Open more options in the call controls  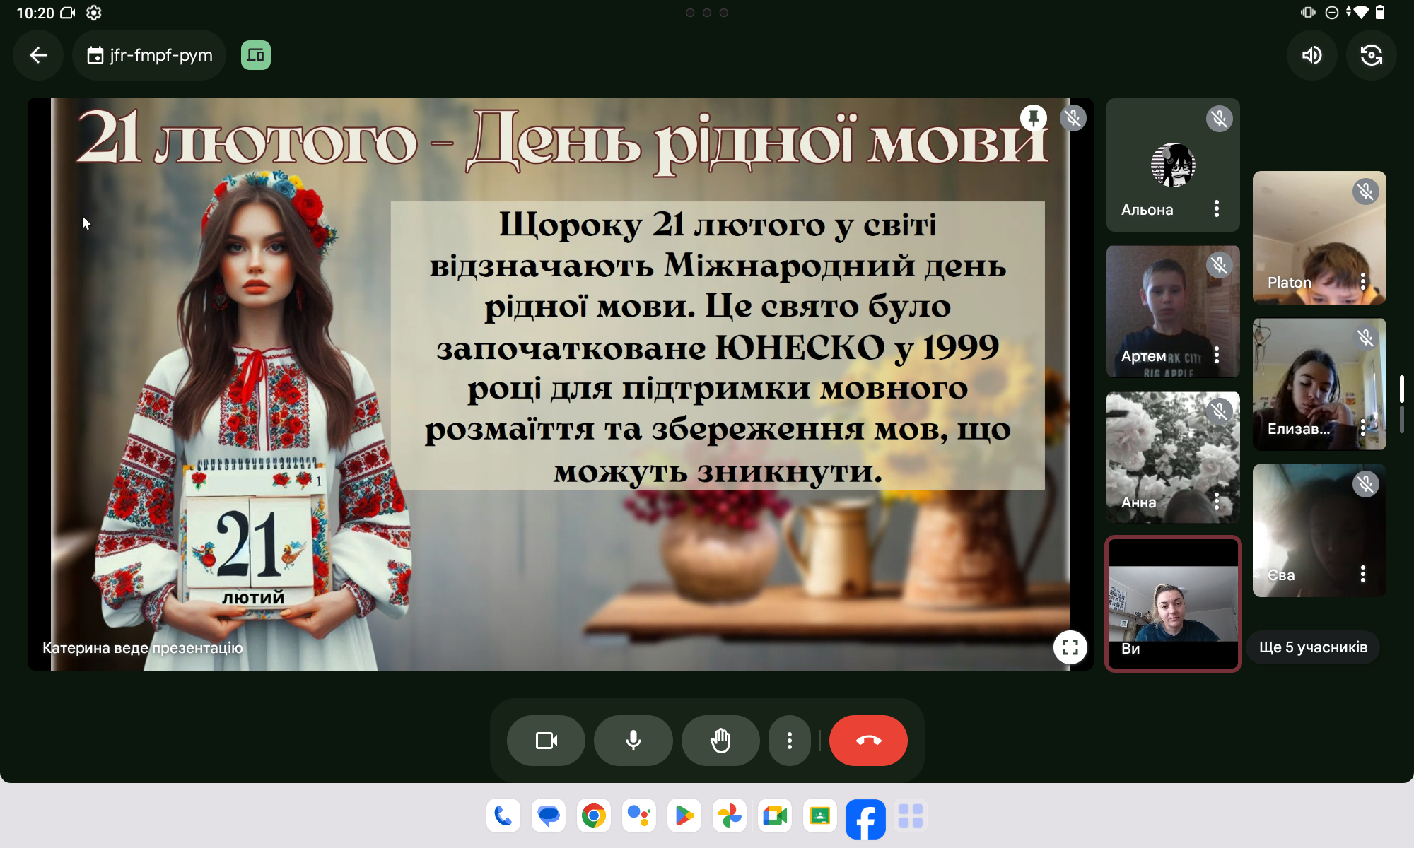click(789, 741)
